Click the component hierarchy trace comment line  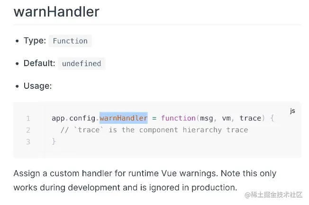(x=154, y=130)
